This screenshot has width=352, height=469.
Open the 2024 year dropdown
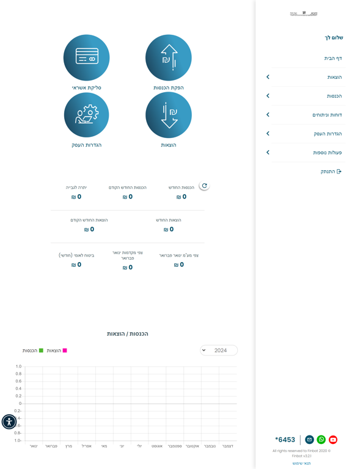coord(219,351)
